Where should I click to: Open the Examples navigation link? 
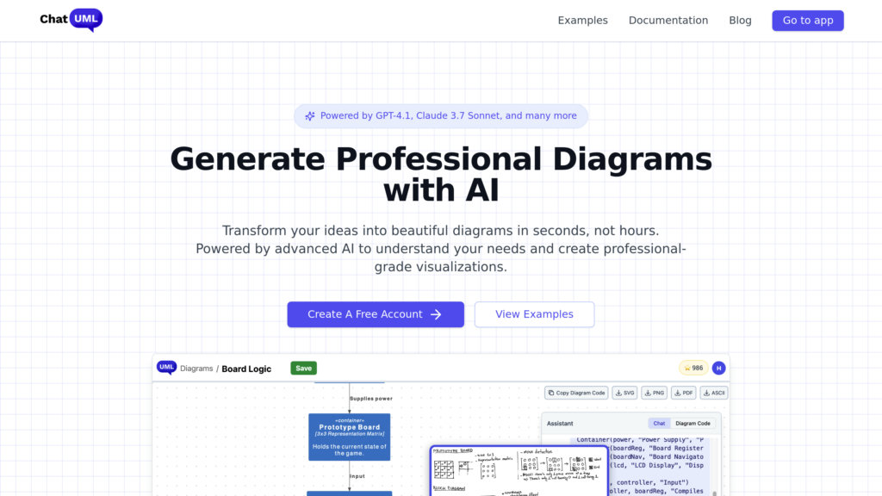582,21
